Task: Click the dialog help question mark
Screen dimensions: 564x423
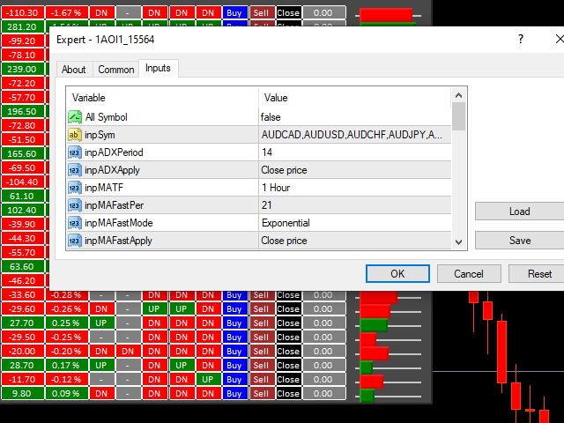Action: [x=521, y=39]
